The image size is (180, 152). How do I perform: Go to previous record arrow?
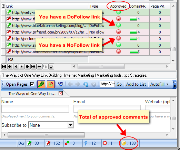point(16,67)
